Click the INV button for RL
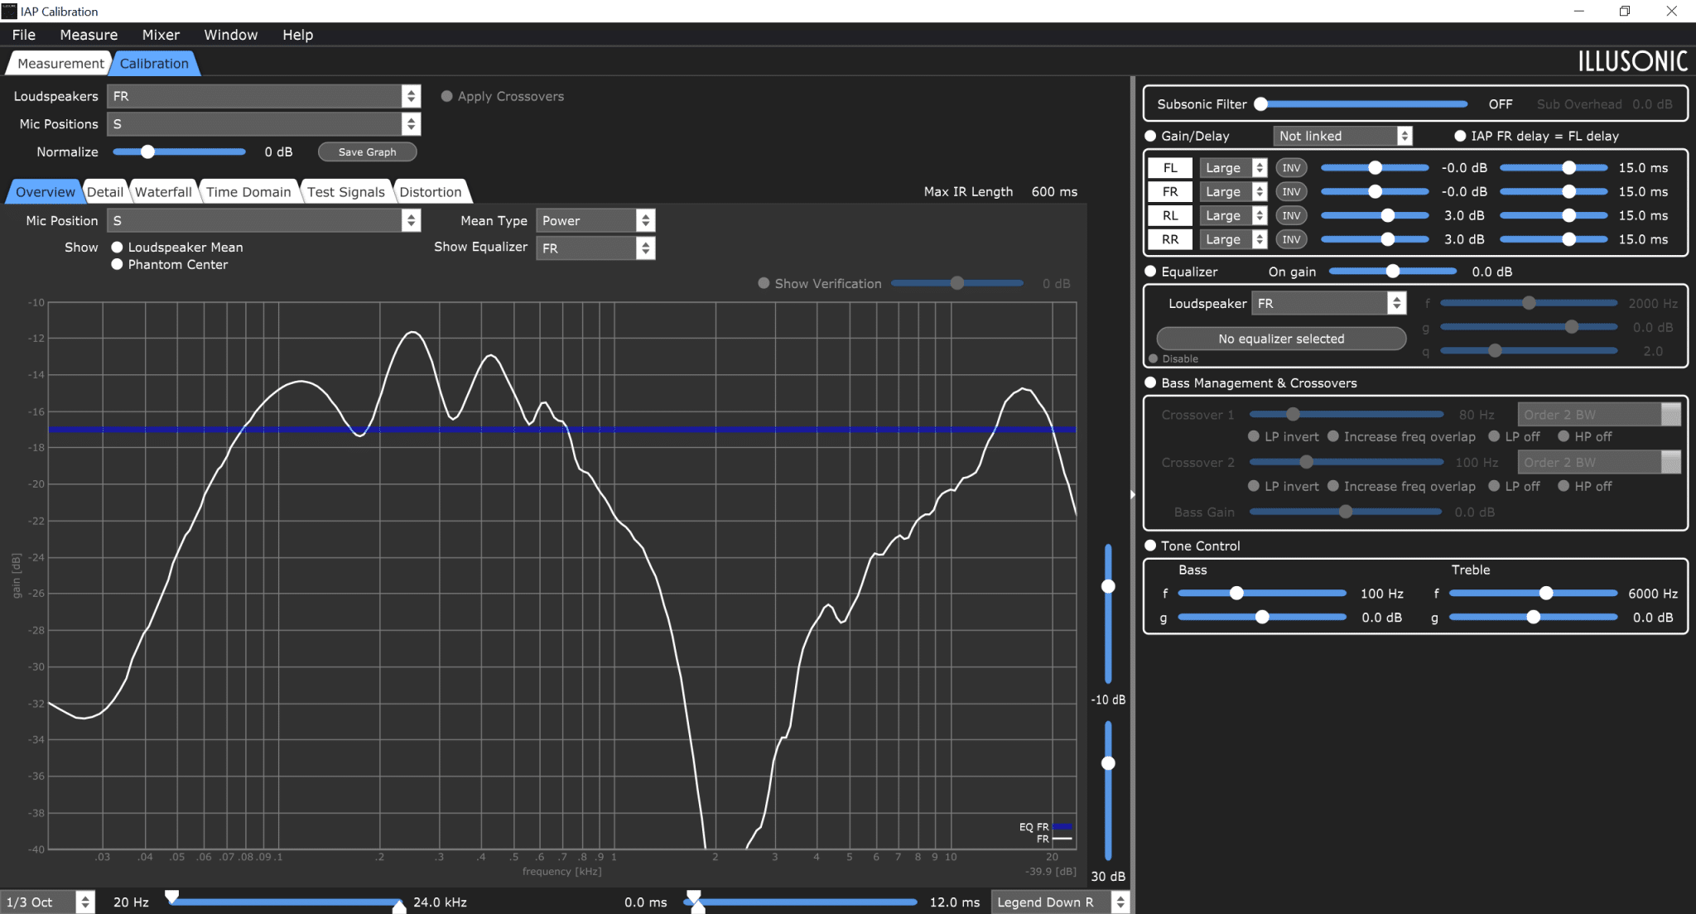Viewport: 1696px width, 914px height. tap(1291, 216)
